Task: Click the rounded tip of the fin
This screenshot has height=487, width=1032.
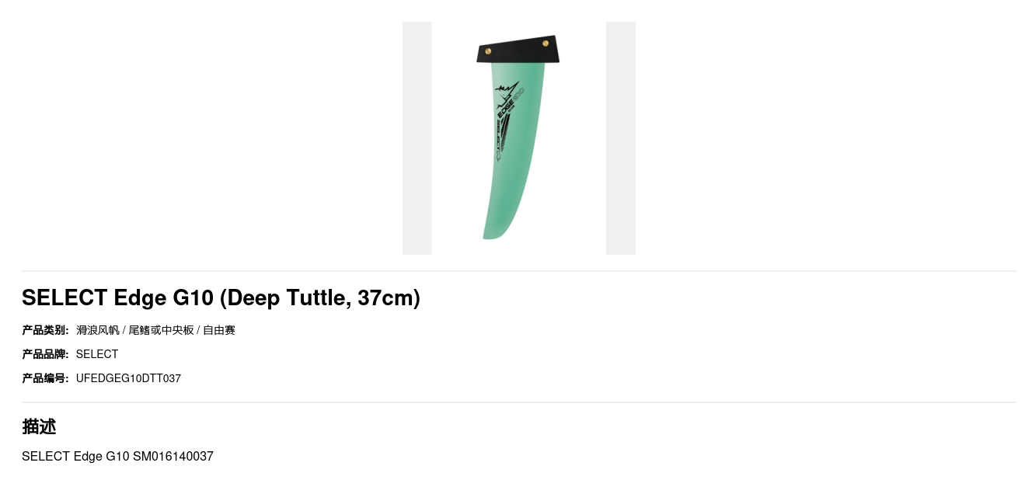Action: (x=493, y=233)
